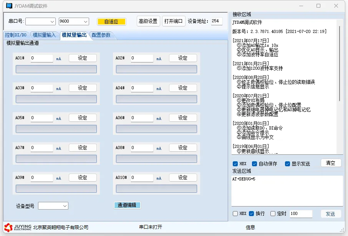Toggle the 自动保存 checkbox
Screen dimensions: 348x236
point(254,164)
